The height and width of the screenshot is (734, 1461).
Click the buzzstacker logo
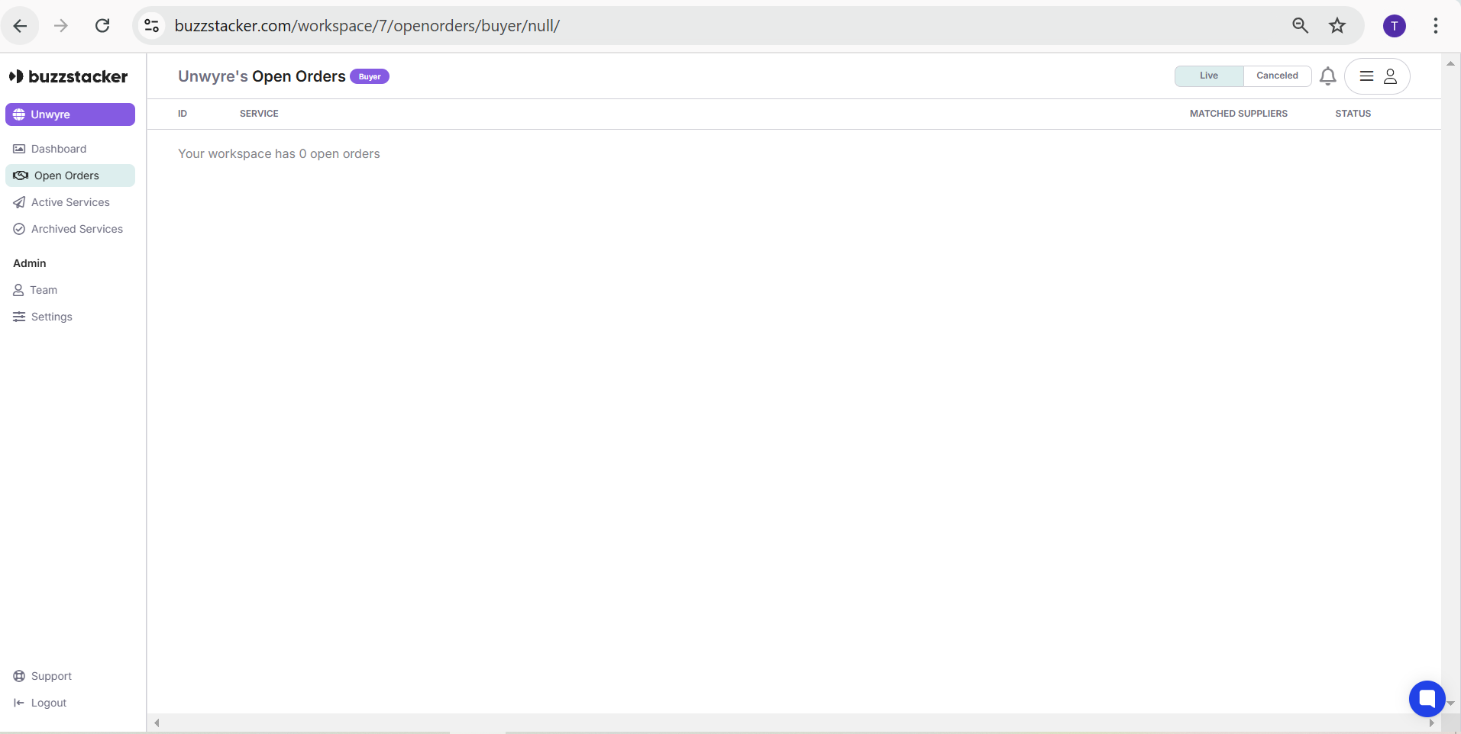point(68,76)
